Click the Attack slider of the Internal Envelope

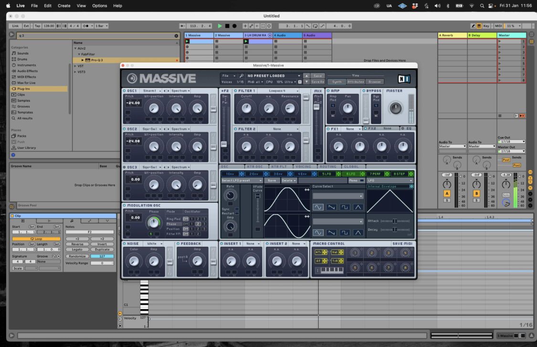pos(395,221)
